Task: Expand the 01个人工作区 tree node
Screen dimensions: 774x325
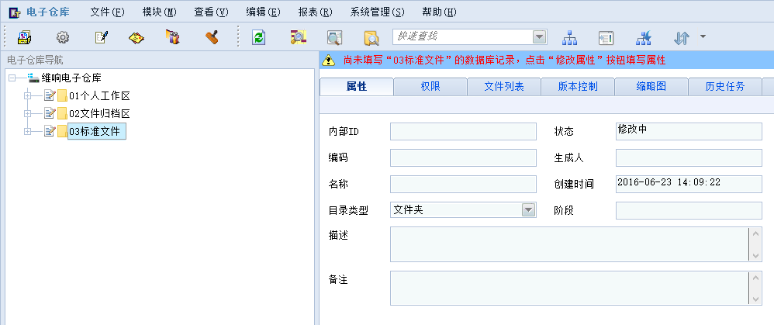Action: 27,95
